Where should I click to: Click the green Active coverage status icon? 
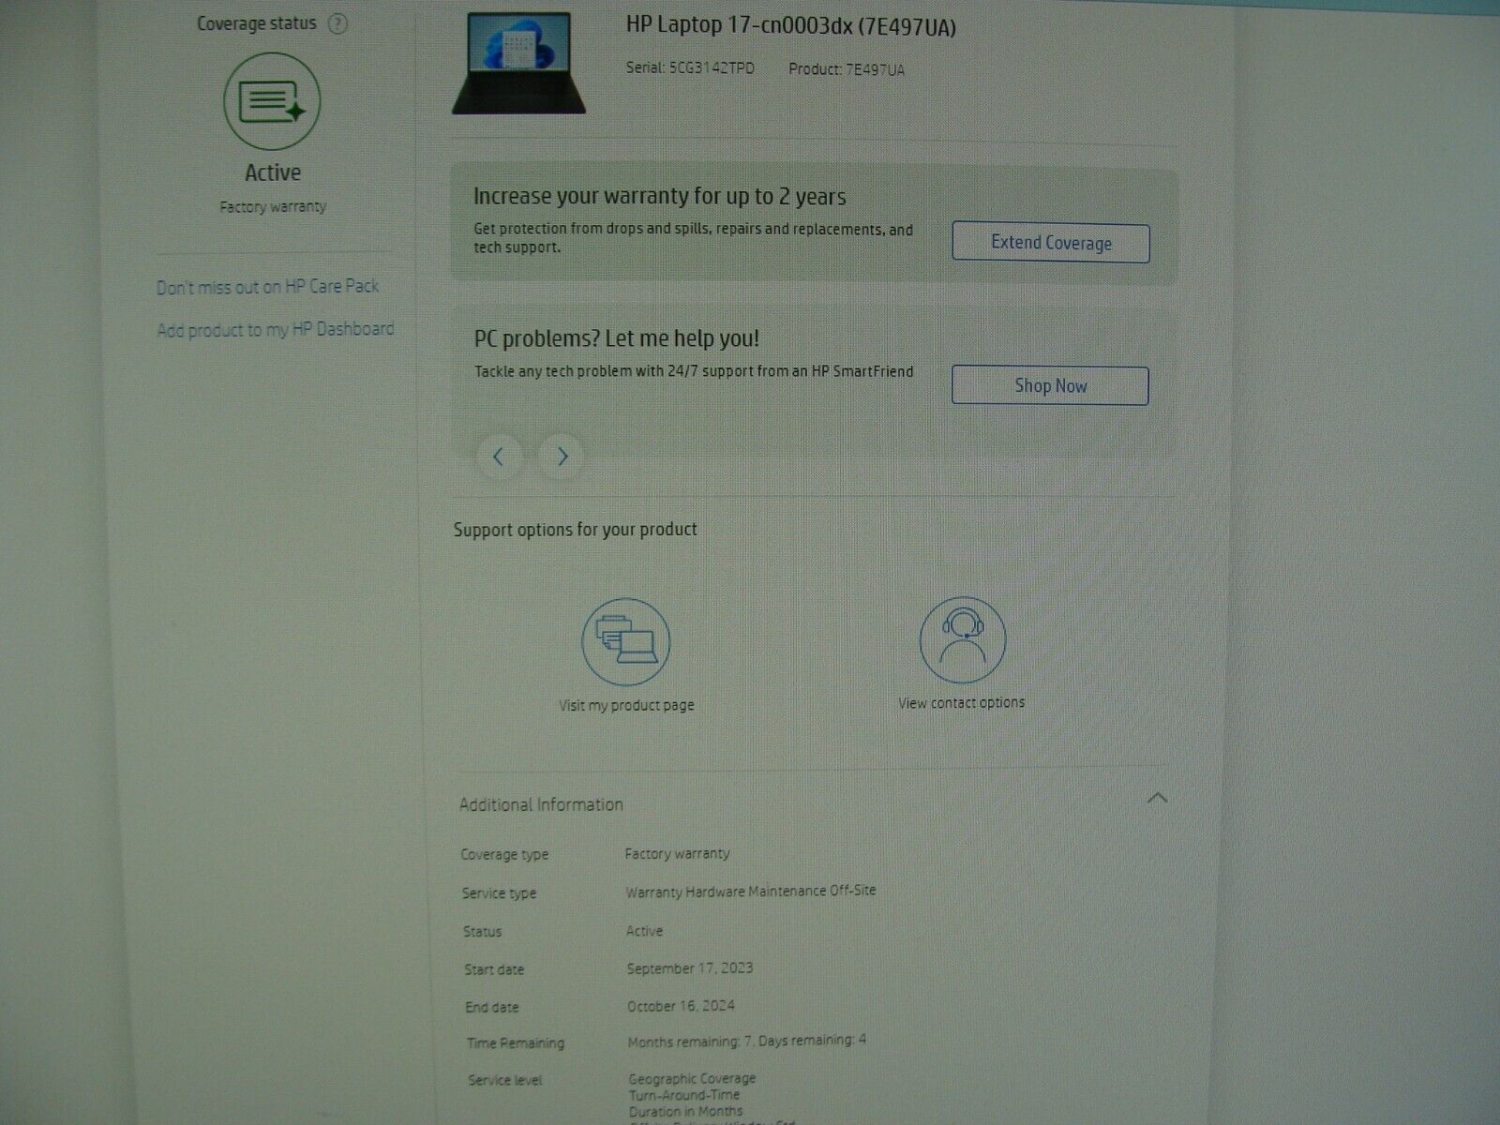point(272,101)
